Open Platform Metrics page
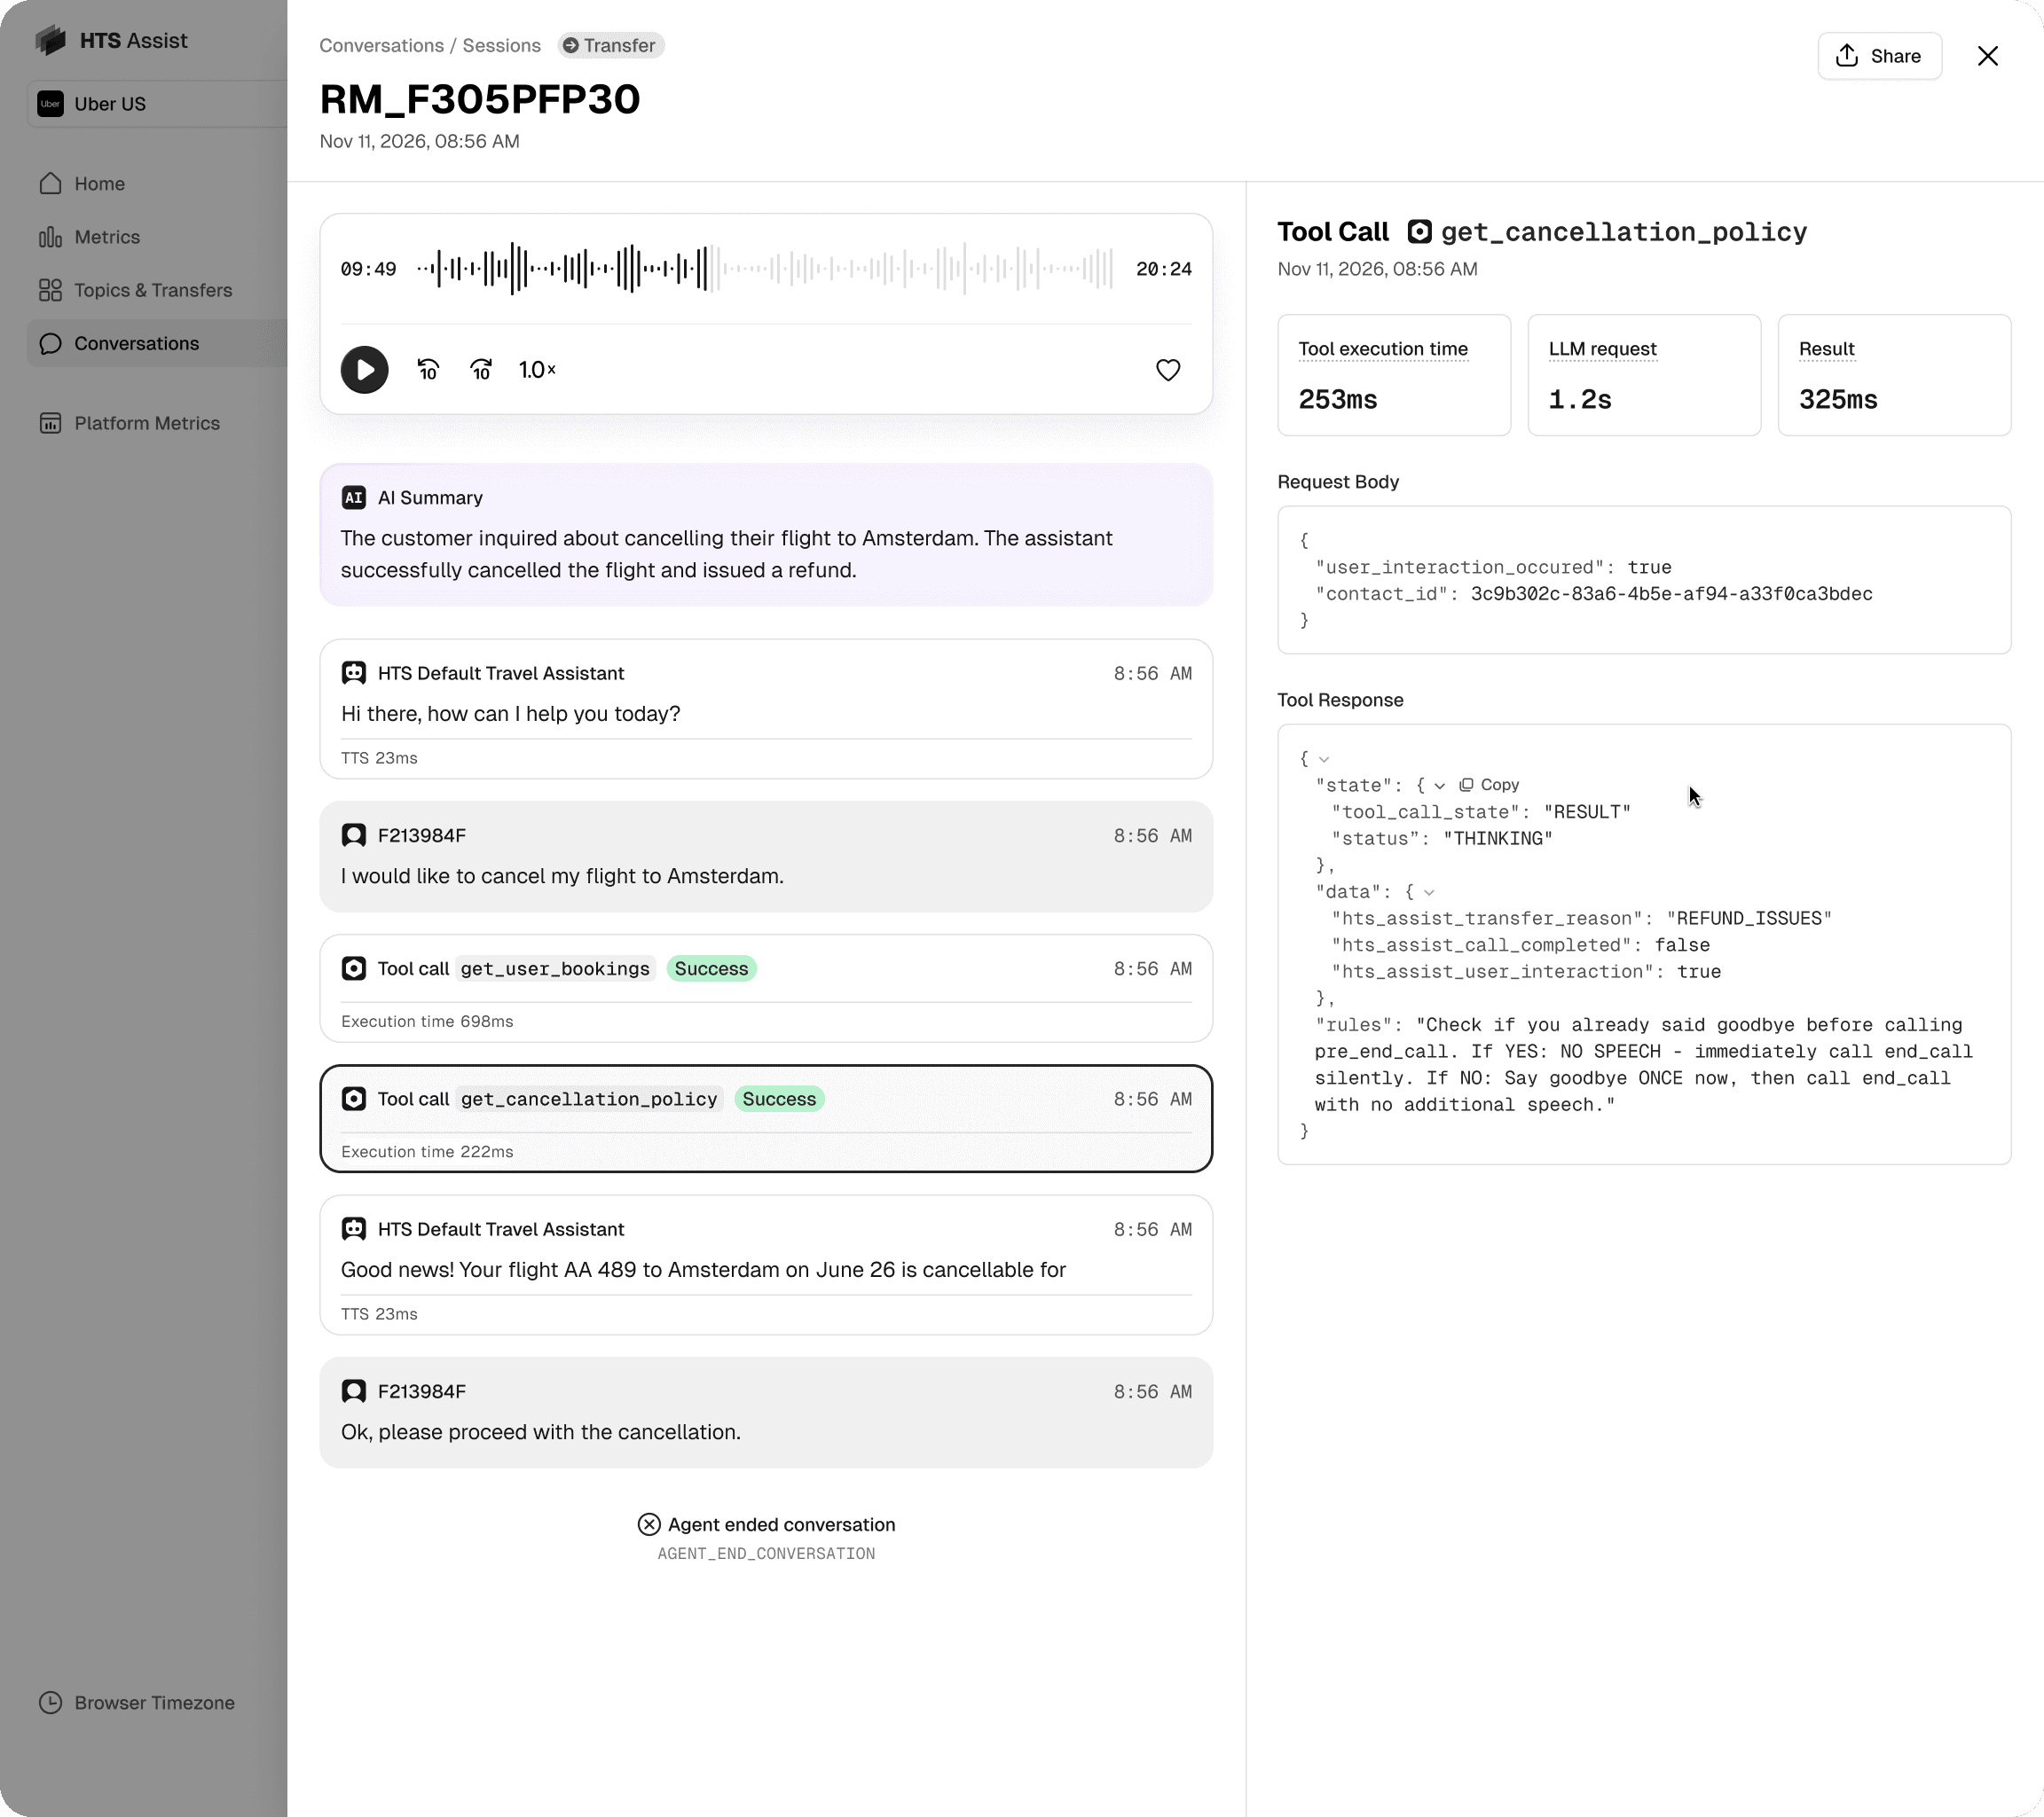Screen dimensions: 2044x1817 pyautogui.click(x=146, y=423)
